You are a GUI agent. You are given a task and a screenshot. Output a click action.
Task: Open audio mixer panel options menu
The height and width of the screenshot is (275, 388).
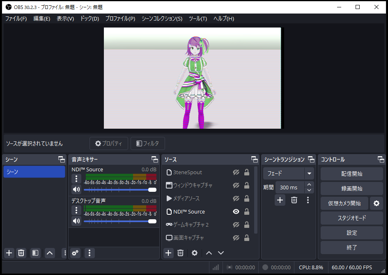[90, 253]
